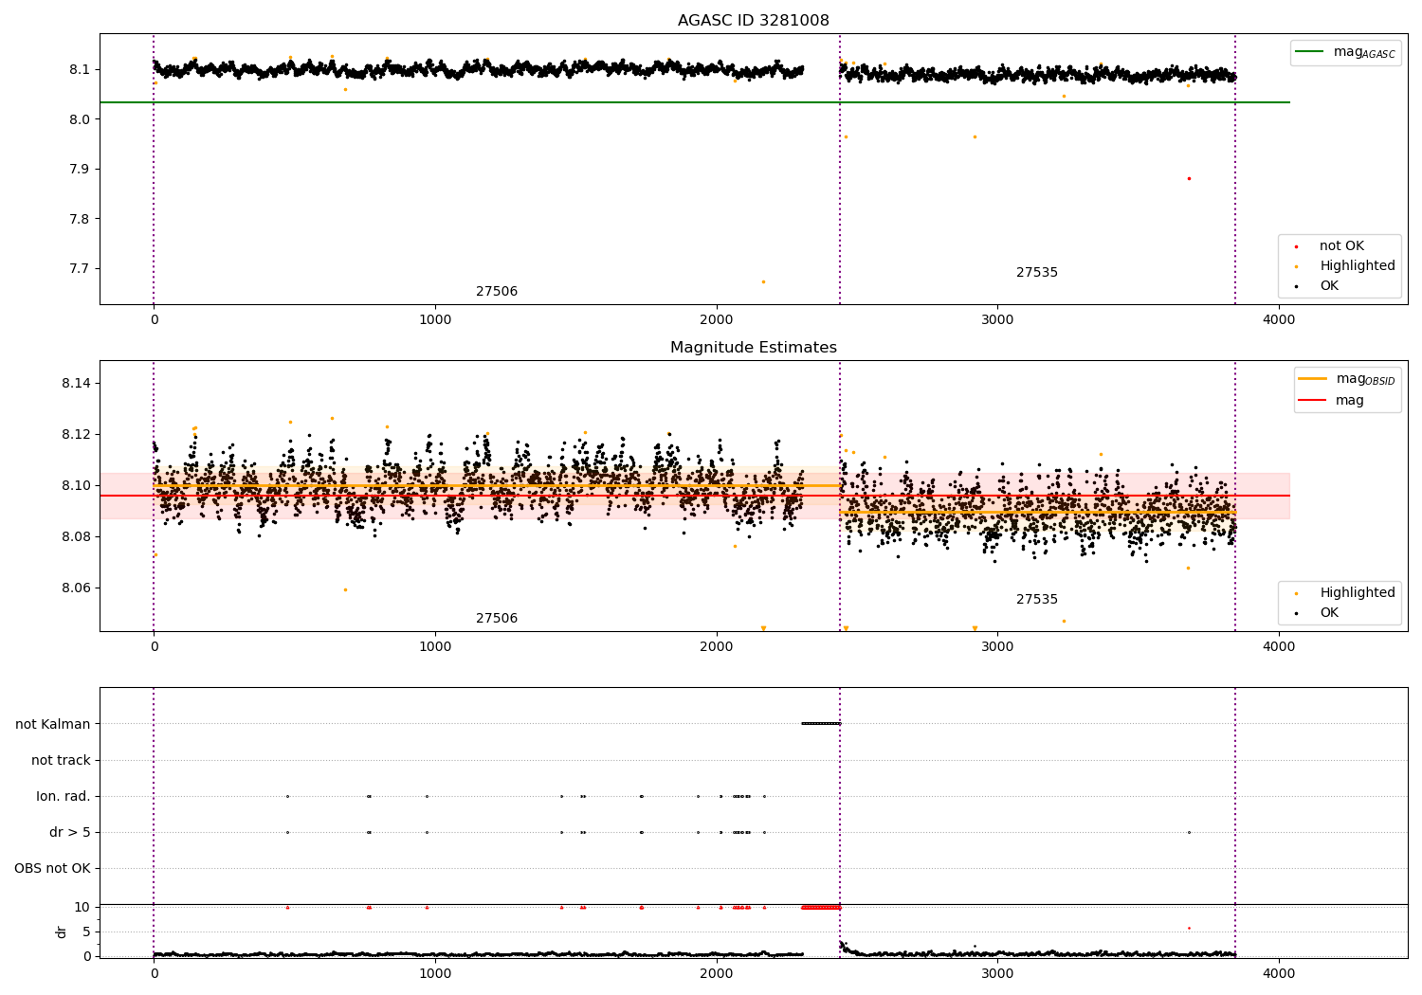Click the 7.9 y-axis tick label
The image size is (1422, 995).
tap(80, 170)
